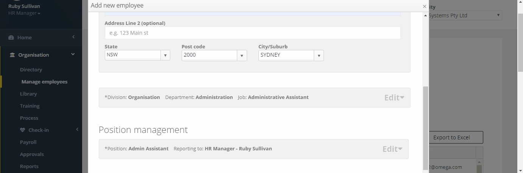
Task: Open the HR Manager user role dropdown
Action: click(x=24, y=13)
